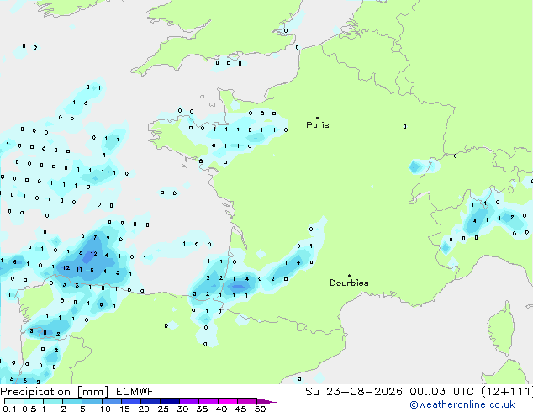Viewport: 533px width, 412px height.
Task: Click the 50 legend label
Action: [x=261, y=409]
